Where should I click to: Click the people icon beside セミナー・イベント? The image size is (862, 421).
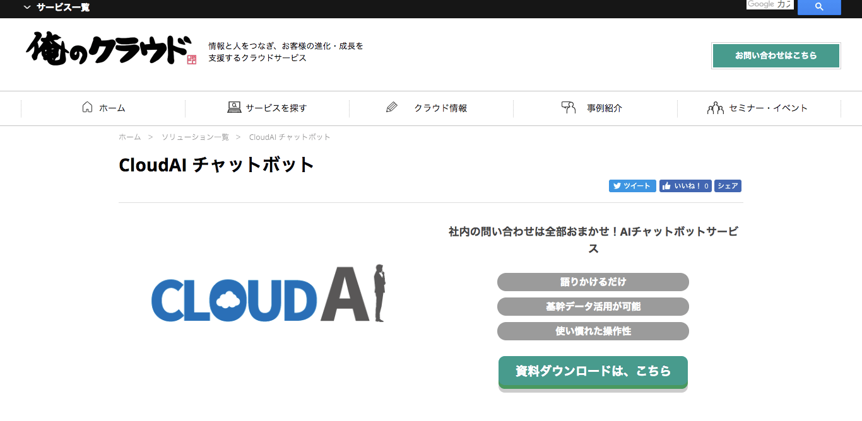click(715, 108)
